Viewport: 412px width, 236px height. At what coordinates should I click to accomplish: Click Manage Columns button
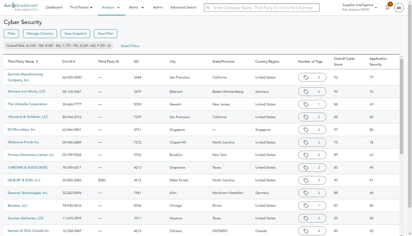coord(40,34)
